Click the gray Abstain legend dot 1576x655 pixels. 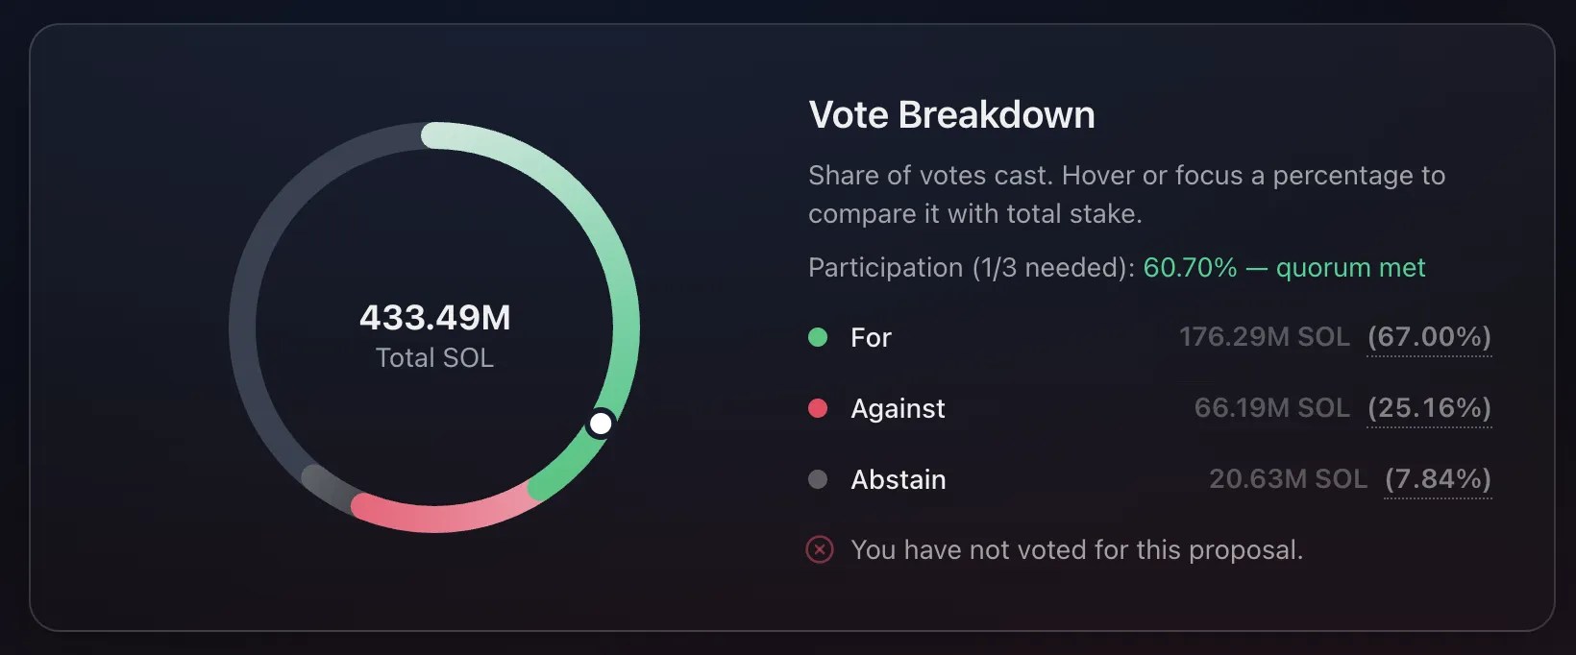818,479
